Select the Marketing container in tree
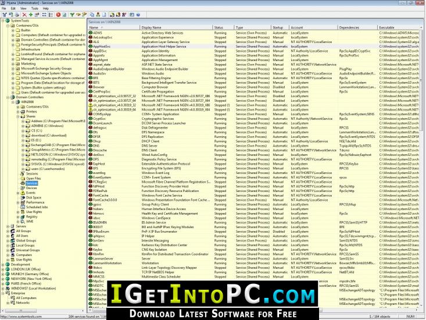Image resolution: width=426 pixels, height=320 pixels. click(28, 63)
